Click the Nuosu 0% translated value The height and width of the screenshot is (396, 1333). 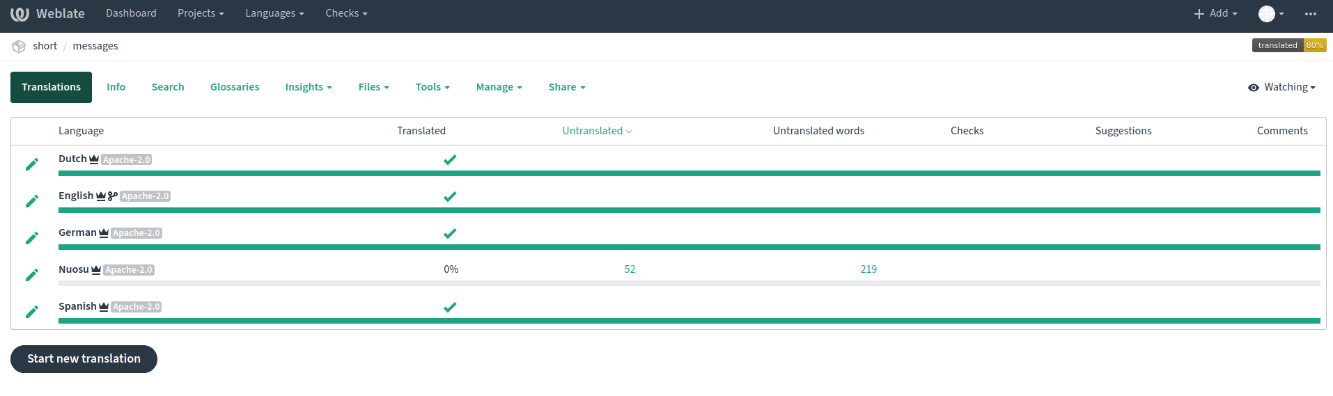451,269
